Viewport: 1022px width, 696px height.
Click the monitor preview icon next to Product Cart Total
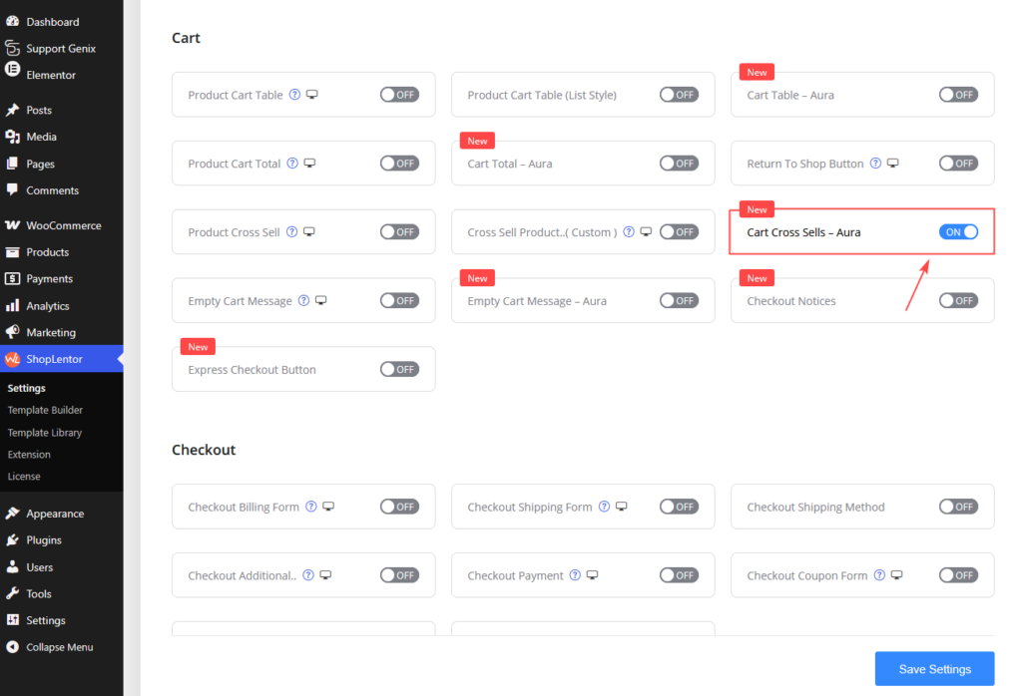(x=309, y=163)
